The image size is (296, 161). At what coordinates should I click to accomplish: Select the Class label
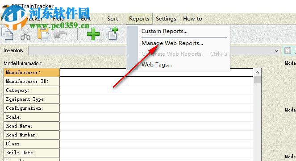(32, 144)
